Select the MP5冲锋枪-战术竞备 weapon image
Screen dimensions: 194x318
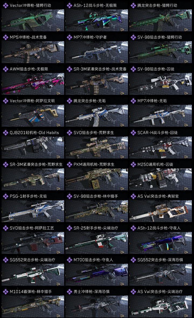click(x=33, y=52)
